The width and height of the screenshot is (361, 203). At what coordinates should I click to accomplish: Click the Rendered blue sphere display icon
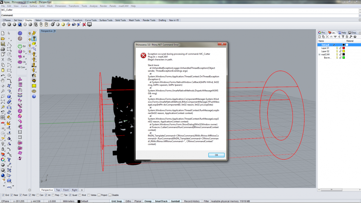click(20, 24)
